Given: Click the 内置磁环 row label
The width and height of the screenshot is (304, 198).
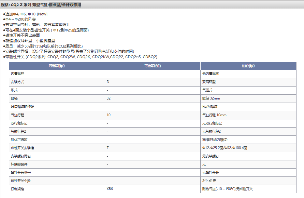Looking at the screenshot, I should (x=18, y=74).
